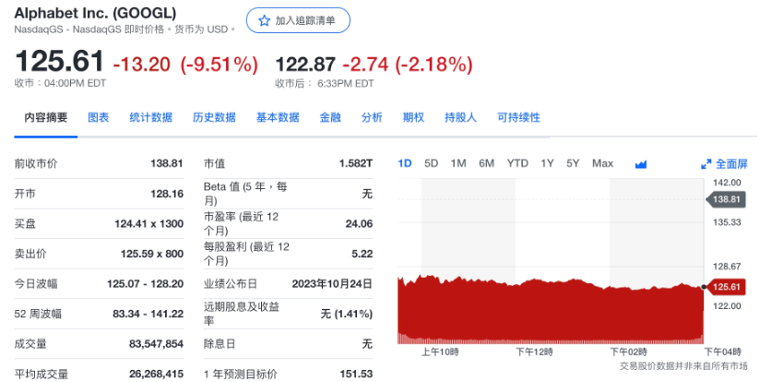Click the 下午12時 time axis label
Screen dimensions: 760x382
(x=534, y=352)
